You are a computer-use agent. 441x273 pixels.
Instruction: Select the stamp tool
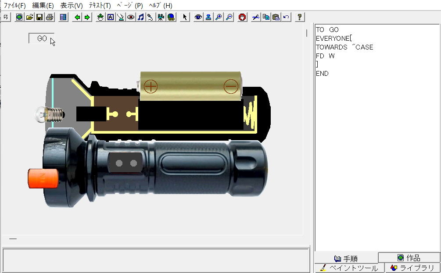pos(208,17)
